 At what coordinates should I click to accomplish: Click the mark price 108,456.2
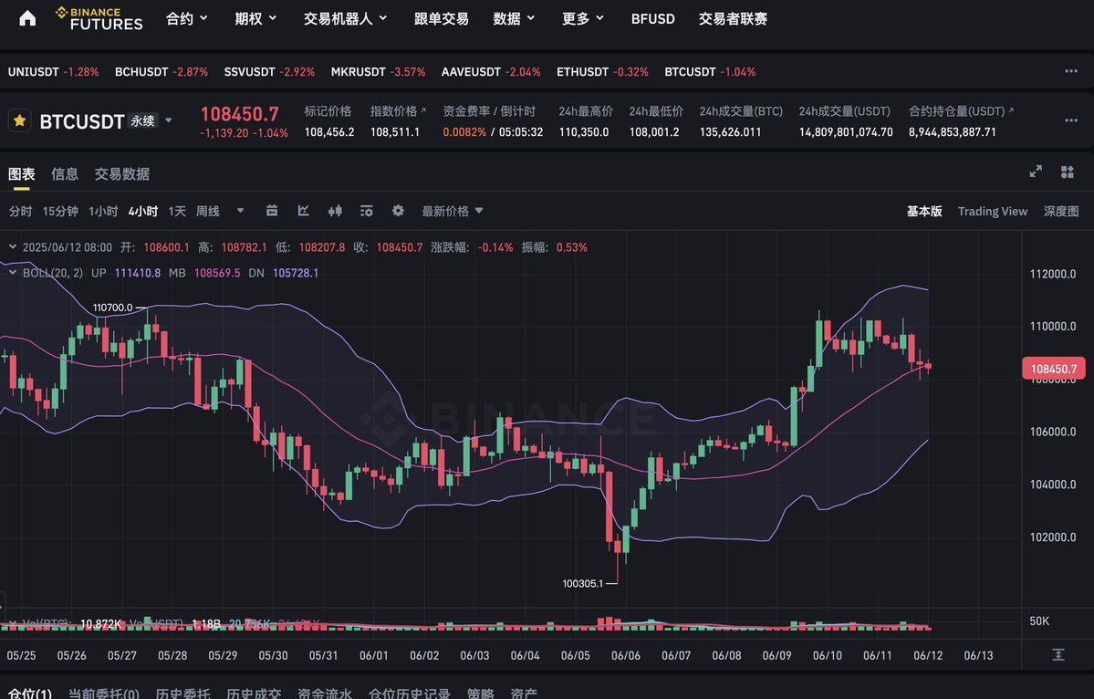329,131
